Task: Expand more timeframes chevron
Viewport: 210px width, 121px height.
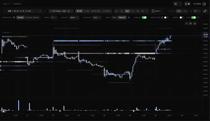Action: pos(147,11)
